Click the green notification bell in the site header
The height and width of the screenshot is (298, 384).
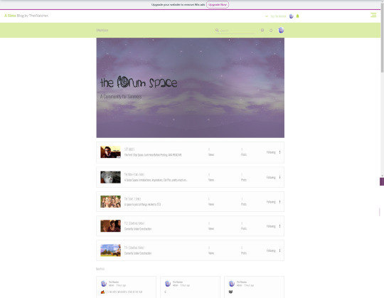coord(297,16)
